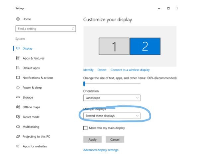Click the Default apps icon
The image size is (223, 159).
(x=18, y=68)
